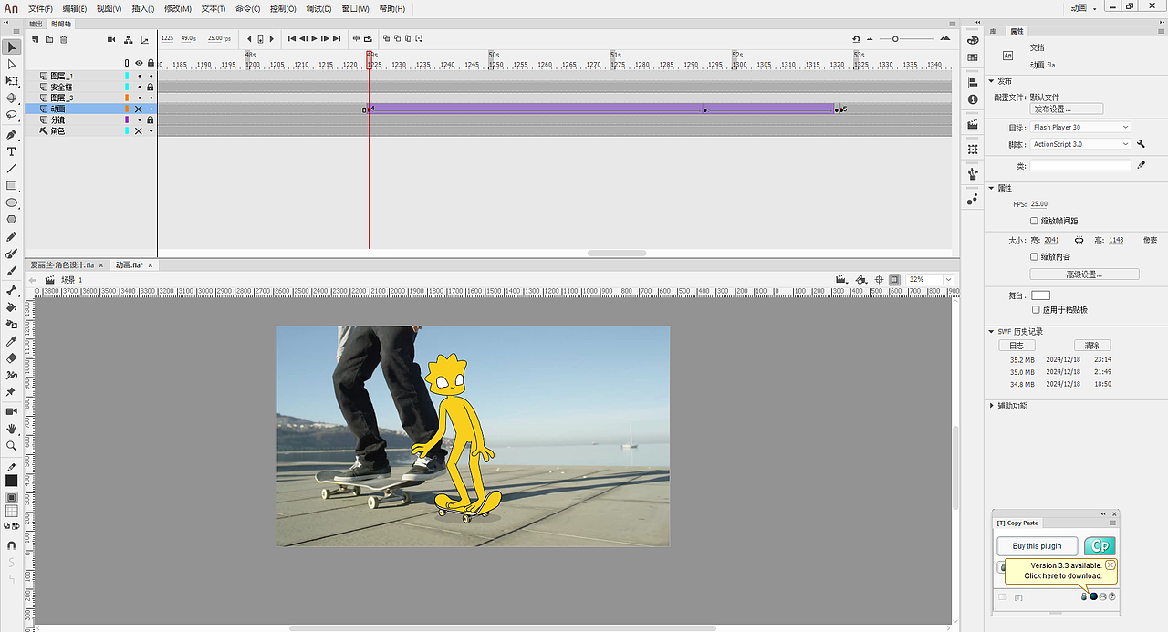Select the Eyedropper tool
The width and height of the screenshot is (1168, 632).
[12, 341]
